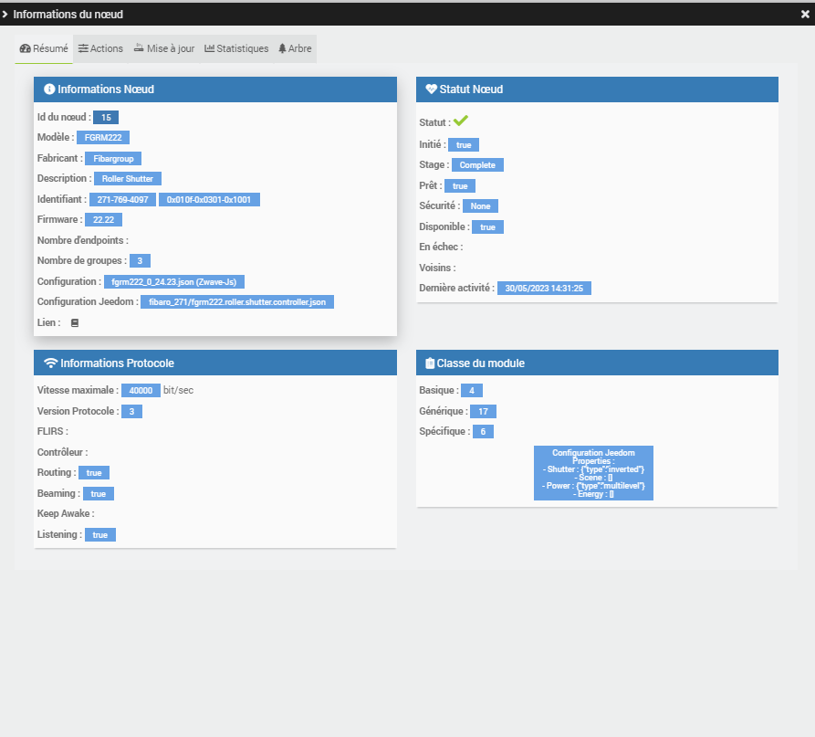Click the Version Protocole value 3
Image resolution: width=815 pixels, height=737 pixels.
pos(132,412)
